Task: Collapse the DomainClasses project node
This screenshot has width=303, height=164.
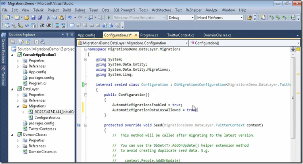Action: pyautogui.click(x=12, y=135)
